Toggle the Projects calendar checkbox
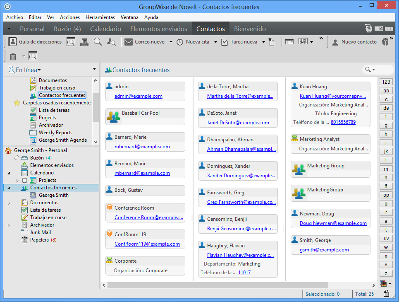 point(24,180)
